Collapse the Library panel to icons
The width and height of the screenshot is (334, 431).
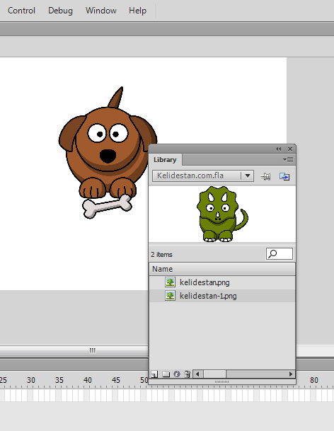coord(279,149)
